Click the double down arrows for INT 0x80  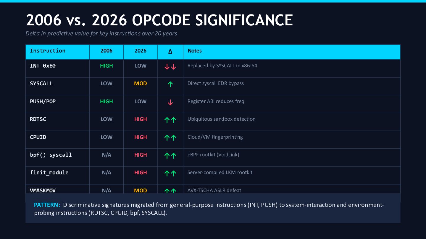pyautogui.click(x=170, y=67)
